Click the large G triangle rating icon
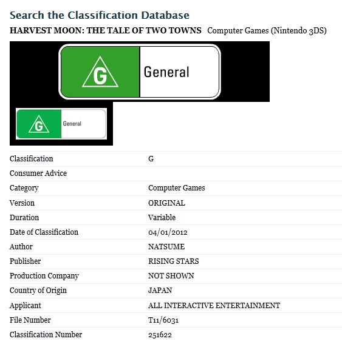This screenshot has height=350, width=342. pos(100,72)
